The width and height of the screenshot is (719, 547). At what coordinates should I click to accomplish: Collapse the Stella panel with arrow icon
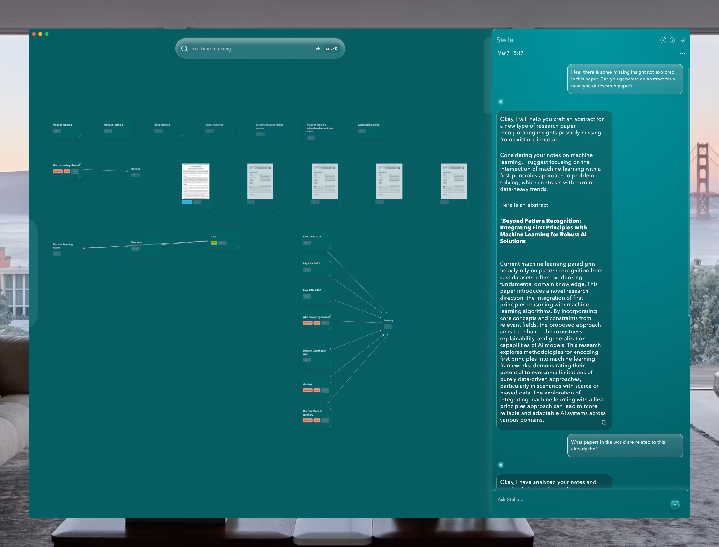682,40
